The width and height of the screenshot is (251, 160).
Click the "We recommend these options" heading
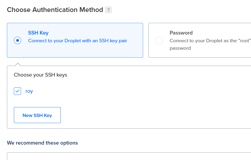pyautogui.click(x=42, y=143)
